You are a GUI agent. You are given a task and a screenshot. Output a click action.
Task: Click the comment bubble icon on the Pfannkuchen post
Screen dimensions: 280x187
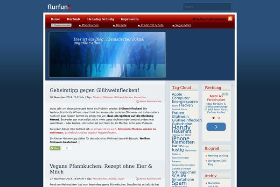tap(138, 179)
